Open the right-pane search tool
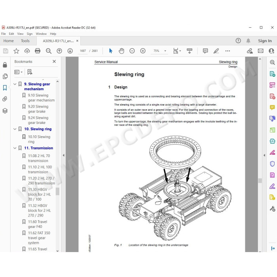 [272, 63]
